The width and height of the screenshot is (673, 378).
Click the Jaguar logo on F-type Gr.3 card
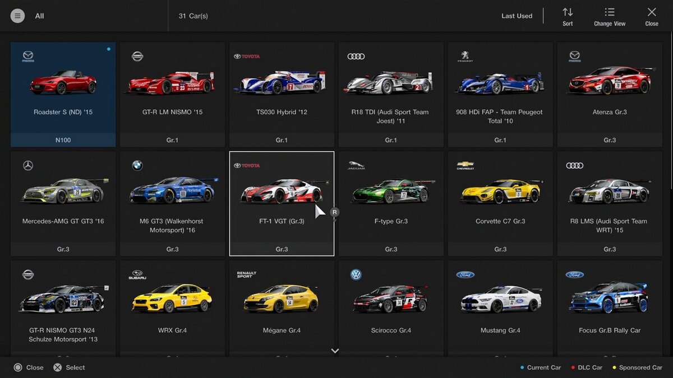pyautogui.click(x=356, y=165)
